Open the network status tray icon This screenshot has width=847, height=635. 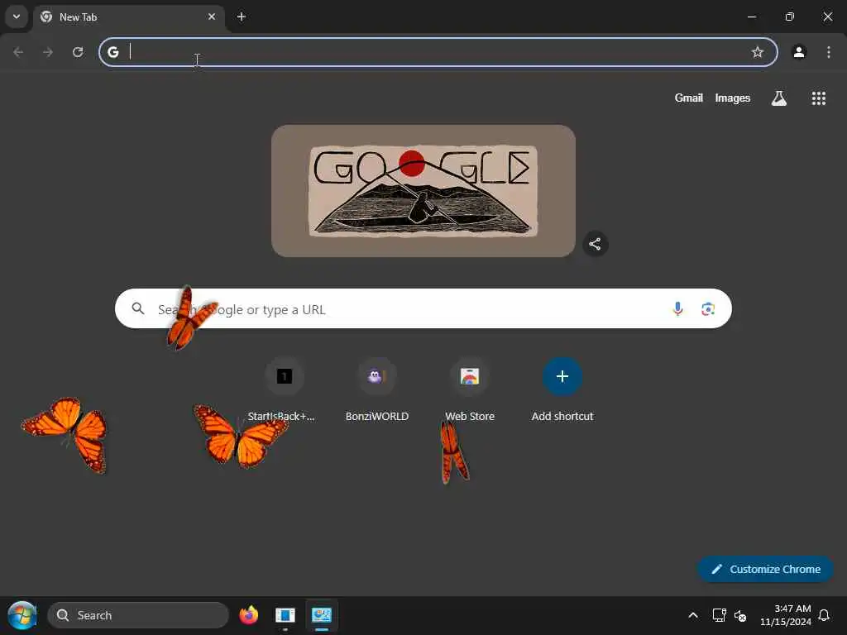pos(719,615)
